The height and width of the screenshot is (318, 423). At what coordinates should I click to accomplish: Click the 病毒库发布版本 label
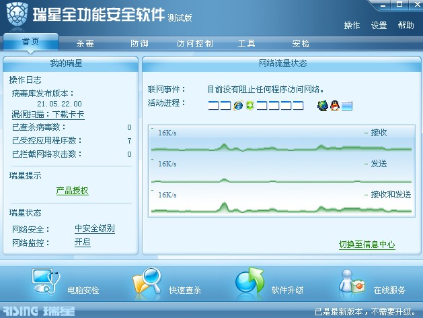(x=42, y=94)
